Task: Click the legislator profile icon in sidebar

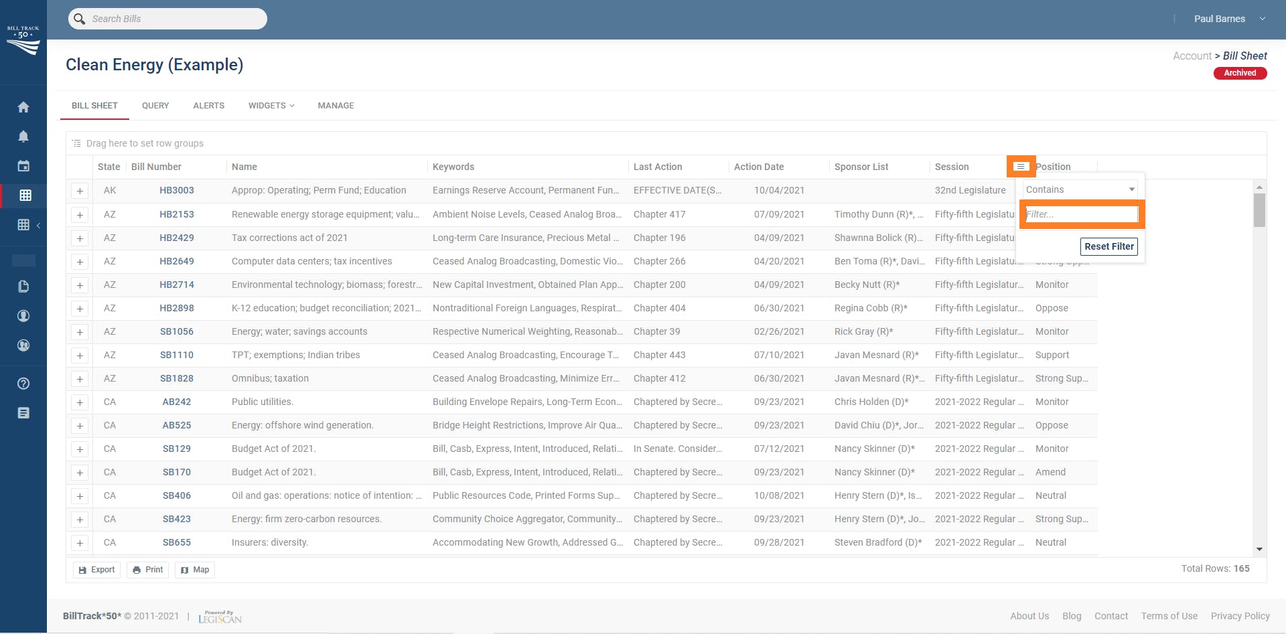Action: 23,316
